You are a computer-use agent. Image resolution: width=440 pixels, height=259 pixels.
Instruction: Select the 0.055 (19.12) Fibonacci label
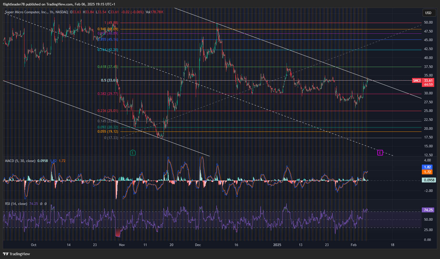click(x=108, y=132)
